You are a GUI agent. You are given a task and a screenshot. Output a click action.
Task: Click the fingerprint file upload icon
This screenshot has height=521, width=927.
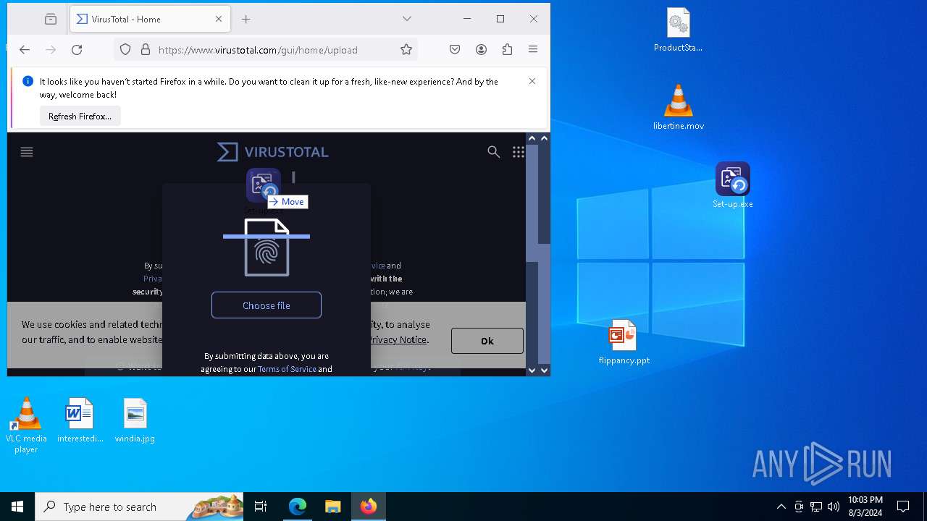coord(267,247)
